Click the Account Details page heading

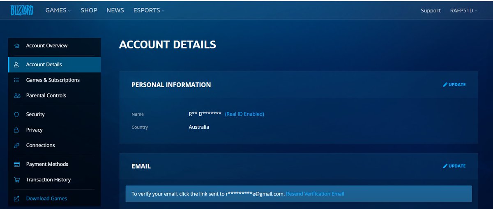click(168, 44)
